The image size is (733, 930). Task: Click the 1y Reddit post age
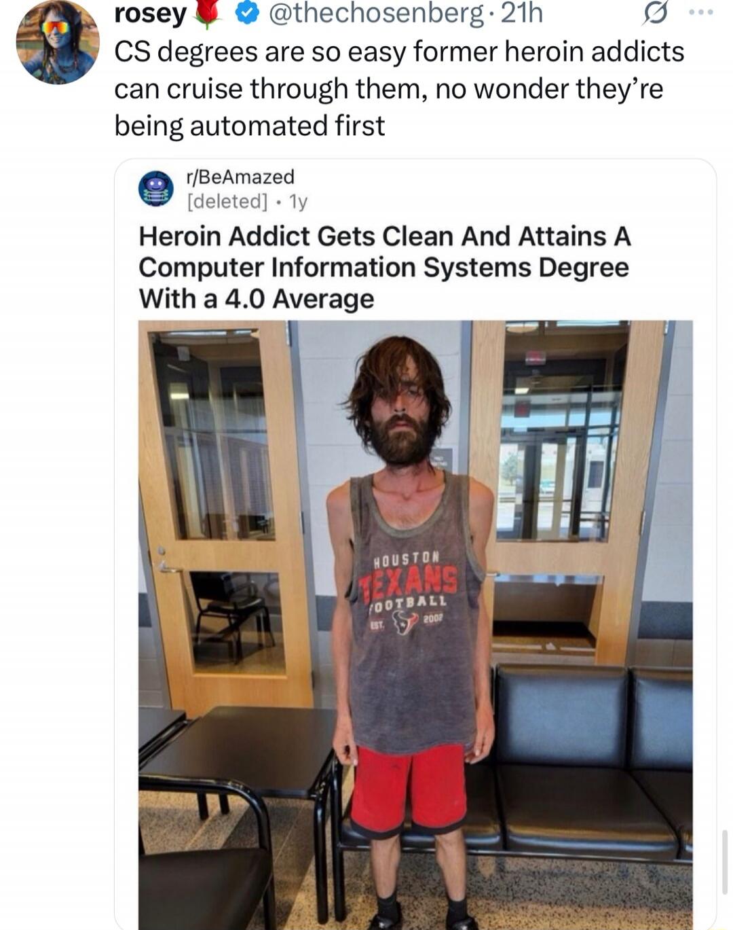298,202
